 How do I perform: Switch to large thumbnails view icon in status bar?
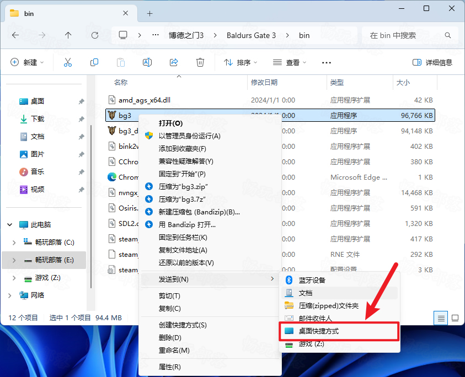point(455,318)
